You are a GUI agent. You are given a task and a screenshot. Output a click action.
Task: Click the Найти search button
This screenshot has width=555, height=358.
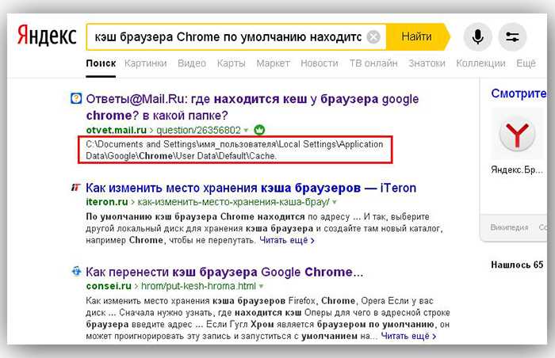click(416, 36)
